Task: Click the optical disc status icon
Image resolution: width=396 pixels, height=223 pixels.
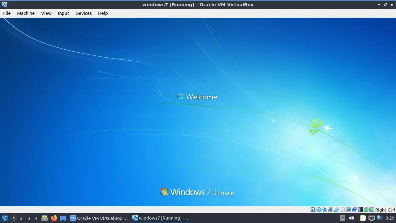Action: [319, 210]
